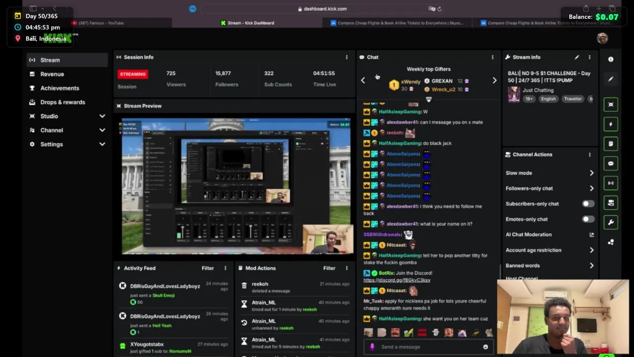Click the green frog quick emote
634x357 pixels.
pyautogui.click(x=409, y=333)
